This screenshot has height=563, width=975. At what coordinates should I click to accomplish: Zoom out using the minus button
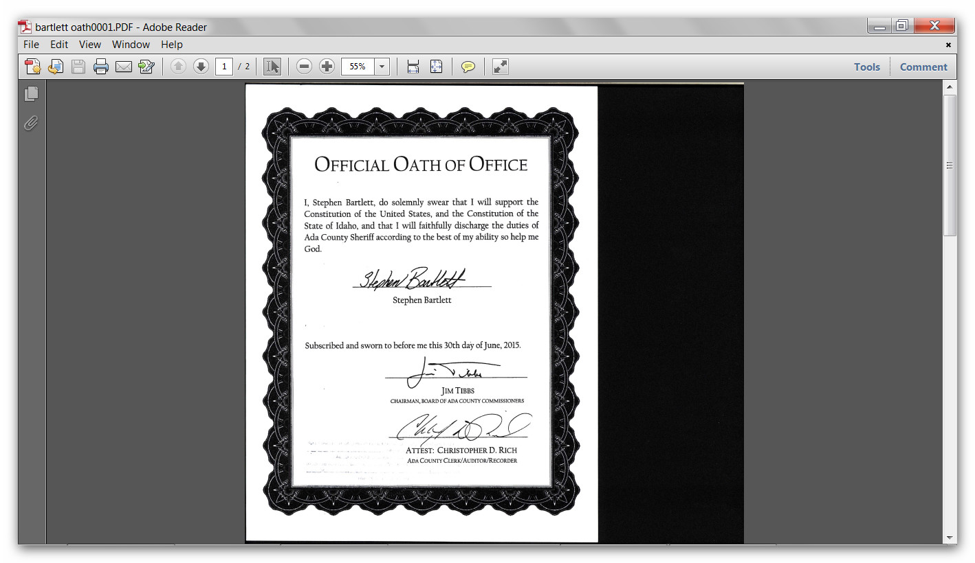[305, 67]
